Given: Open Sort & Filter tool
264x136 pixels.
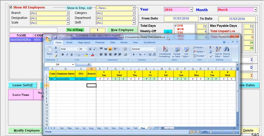Looking at the screenshot, I should click(218, 52).
